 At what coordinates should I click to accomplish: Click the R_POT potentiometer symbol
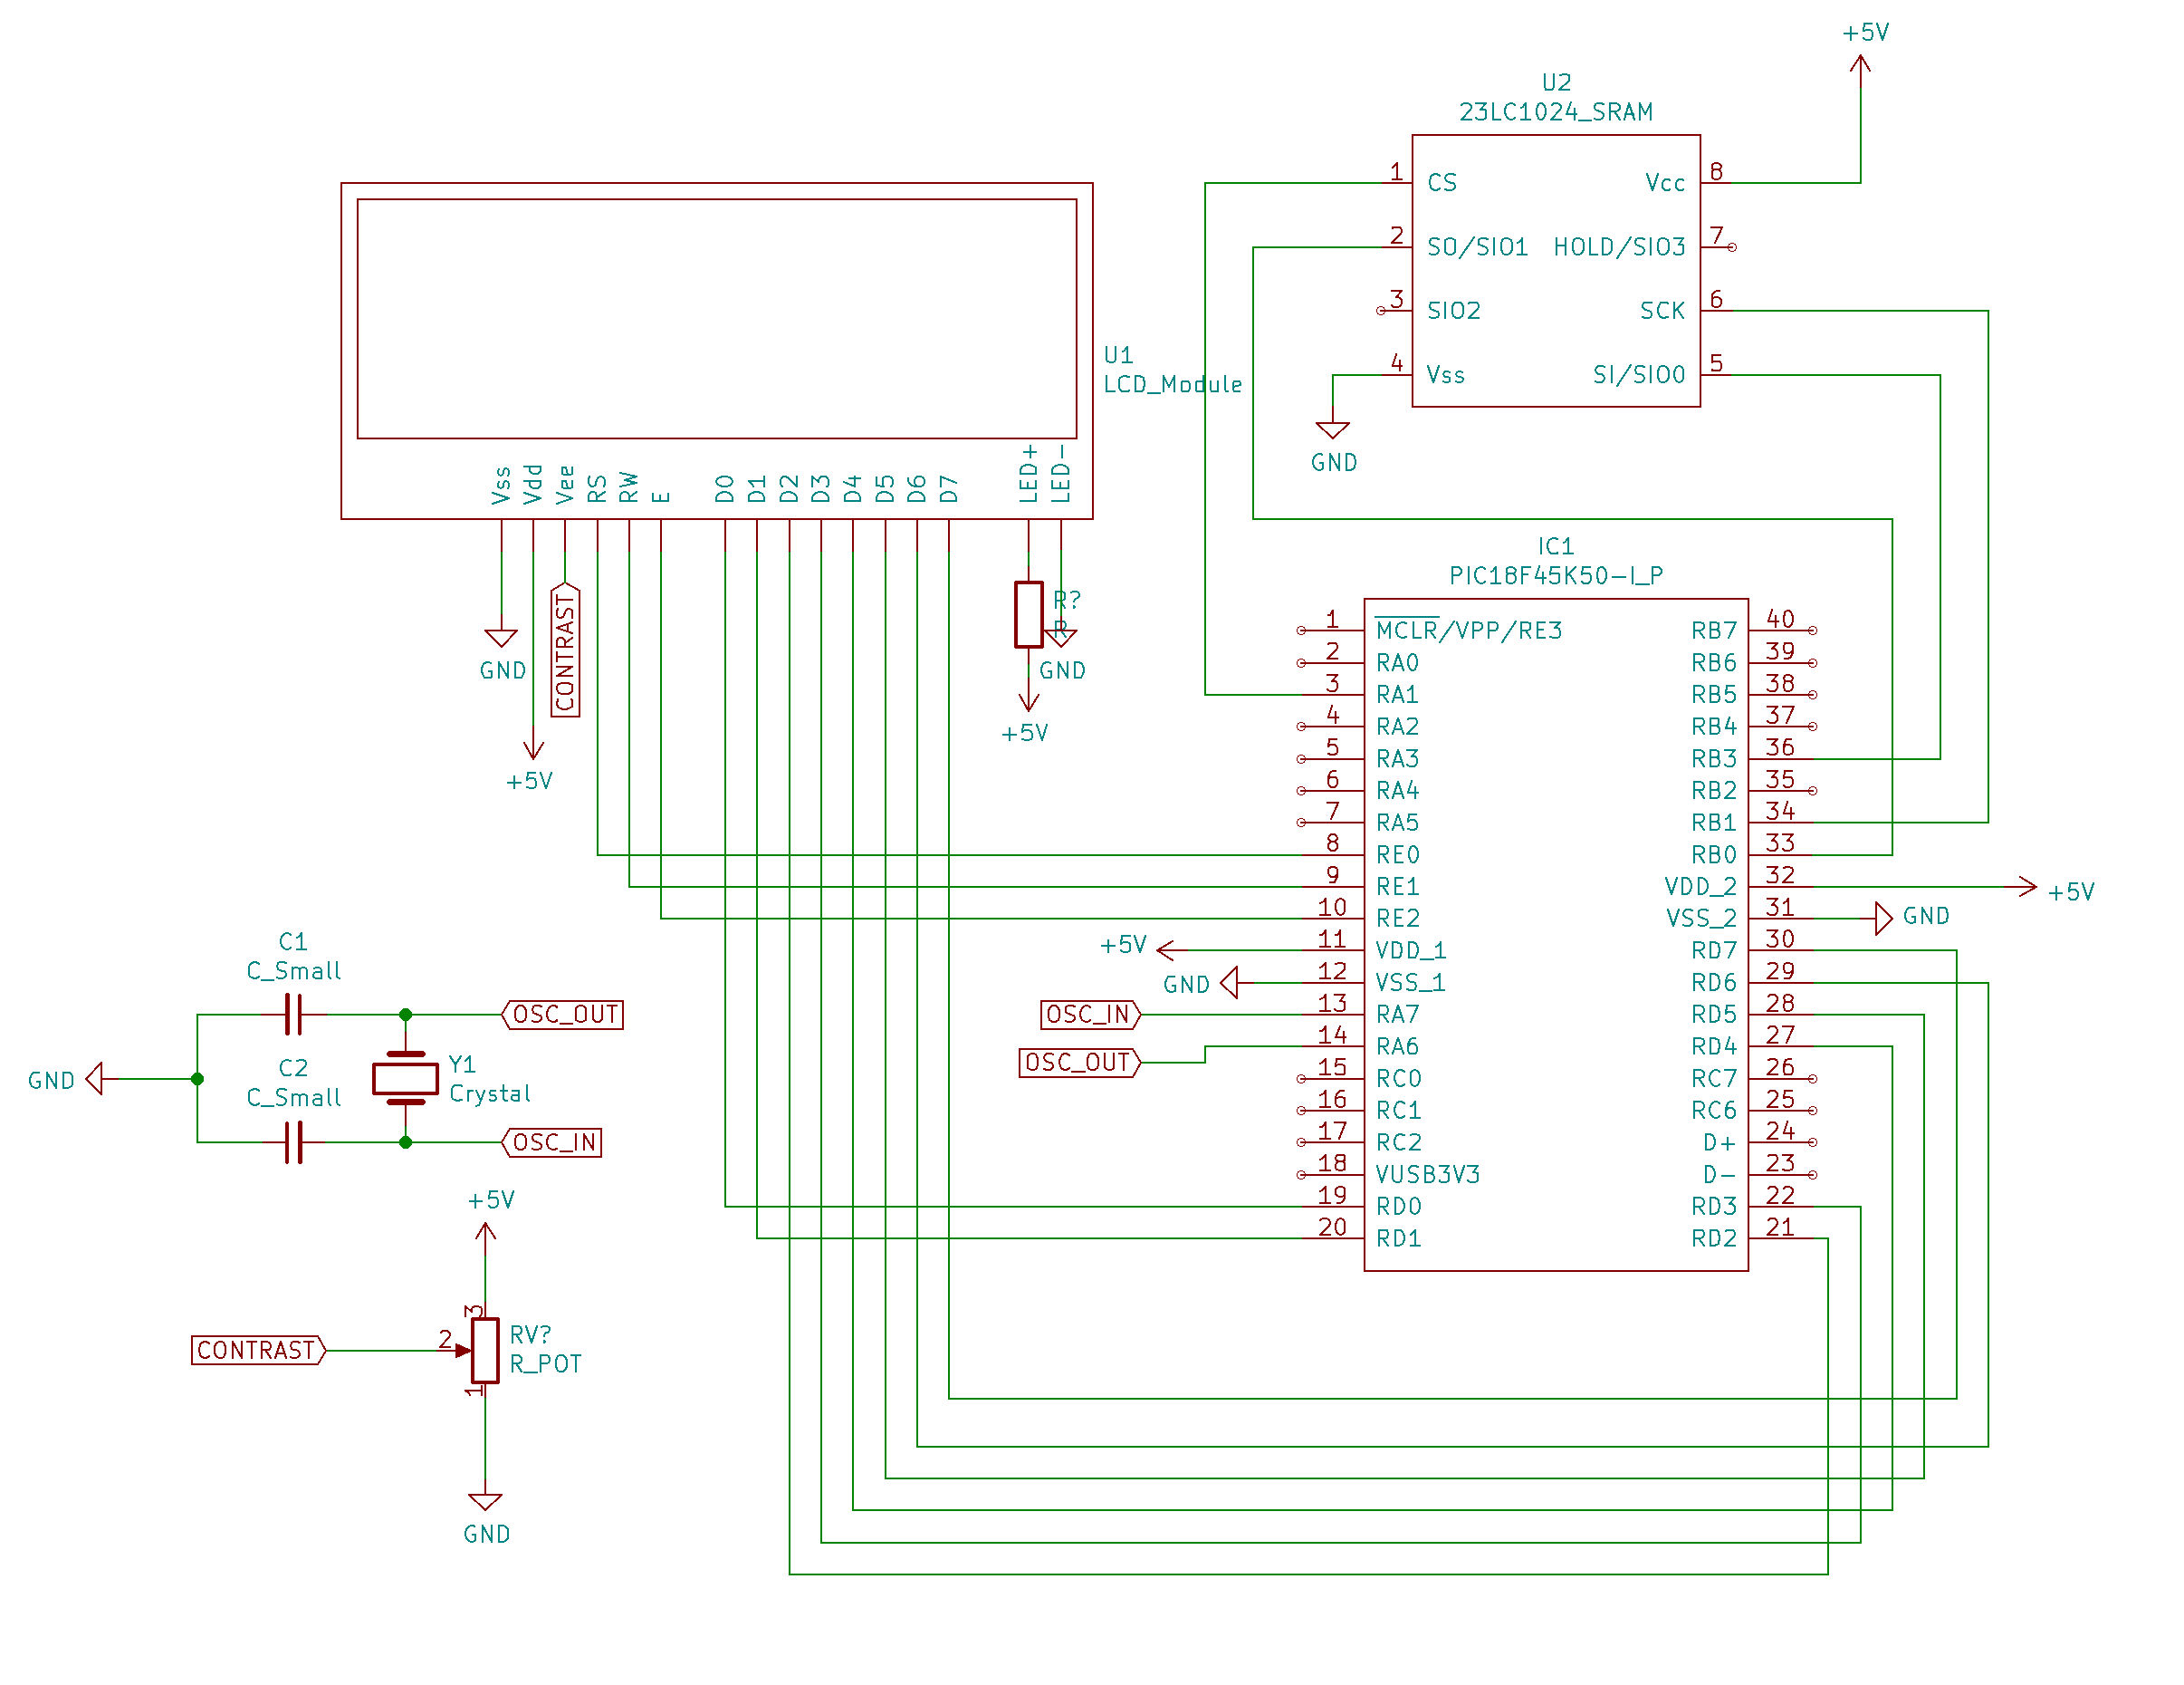coord(485,1350)
